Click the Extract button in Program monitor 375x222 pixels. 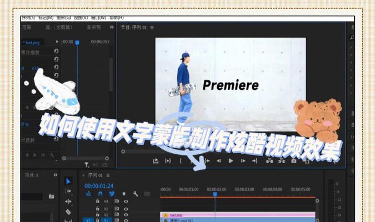click(x=282, y=161)
